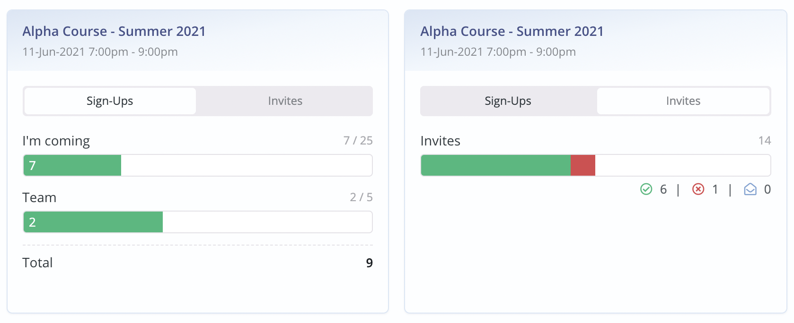Select the Sign-Ups tab in right card
The image size is (794, 323).
508,101
